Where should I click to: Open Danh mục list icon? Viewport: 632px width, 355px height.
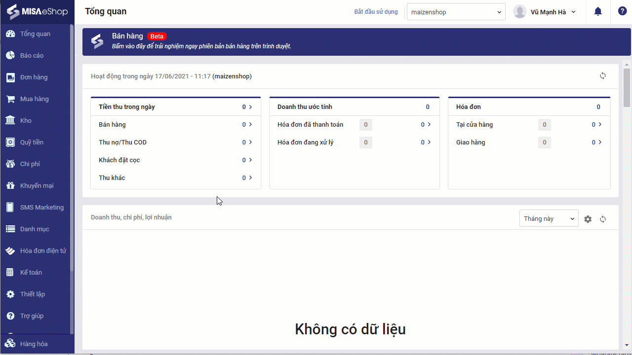[x=10, y=229]
